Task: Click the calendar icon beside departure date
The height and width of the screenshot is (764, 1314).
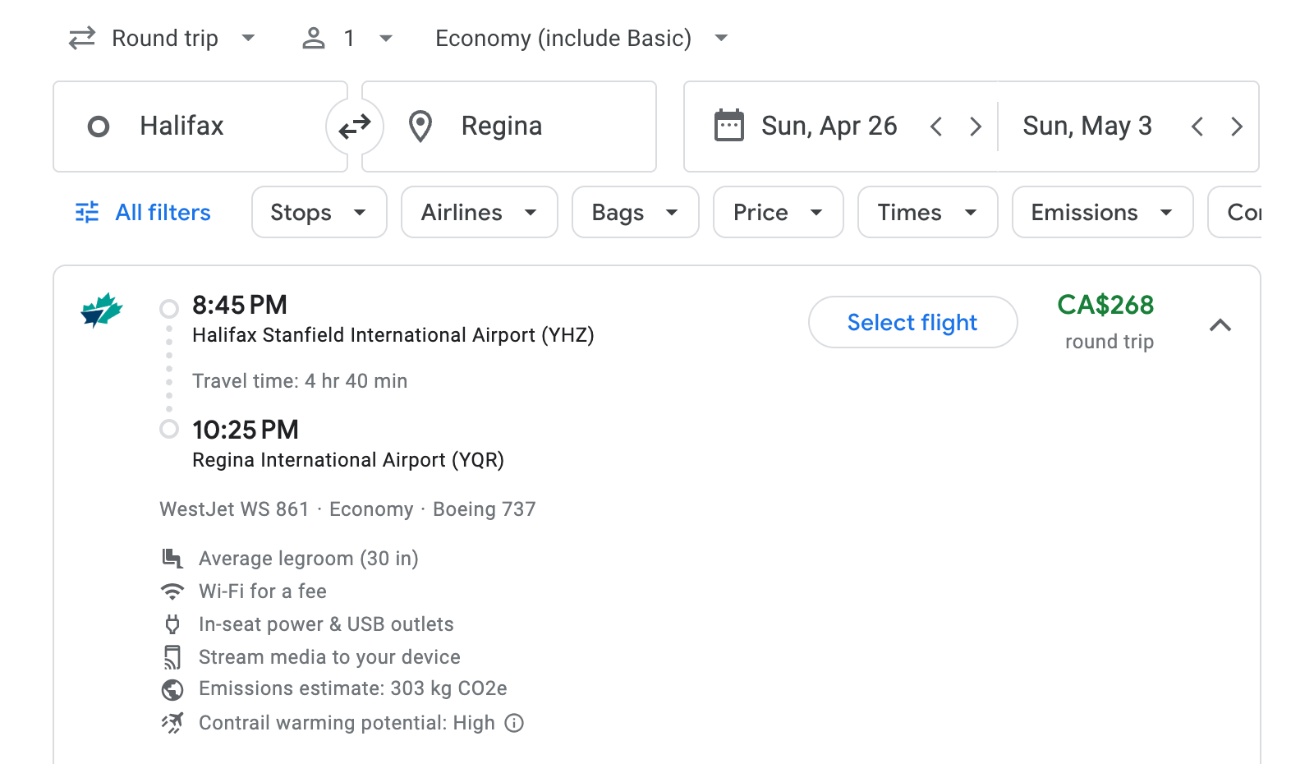Action: point(729,125)
